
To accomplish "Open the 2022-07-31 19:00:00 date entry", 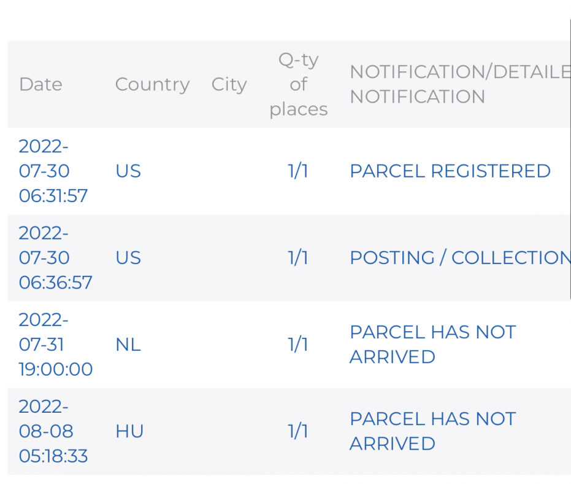I will tap(55, 344).
